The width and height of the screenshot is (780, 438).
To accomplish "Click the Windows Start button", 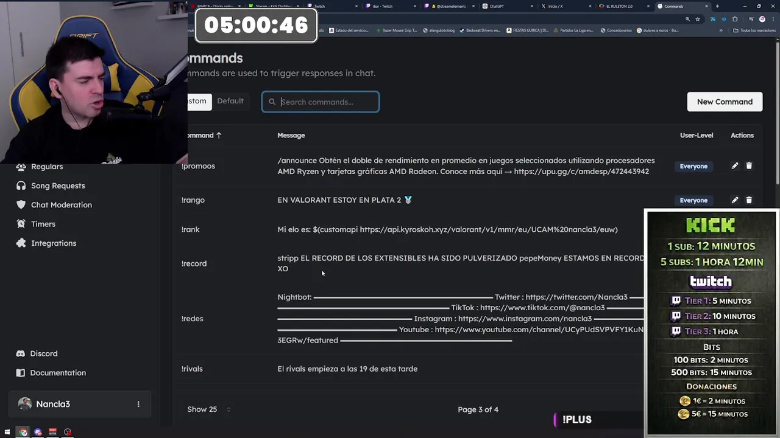I will click(7, 433).
